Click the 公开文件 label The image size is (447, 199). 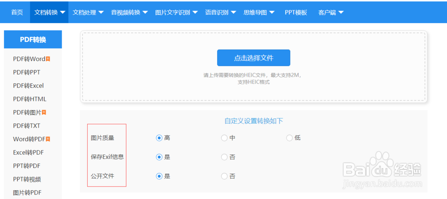pyautogui.click(x=102, y=176)
